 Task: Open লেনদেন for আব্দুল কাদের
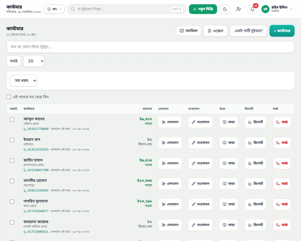point(170,122)
